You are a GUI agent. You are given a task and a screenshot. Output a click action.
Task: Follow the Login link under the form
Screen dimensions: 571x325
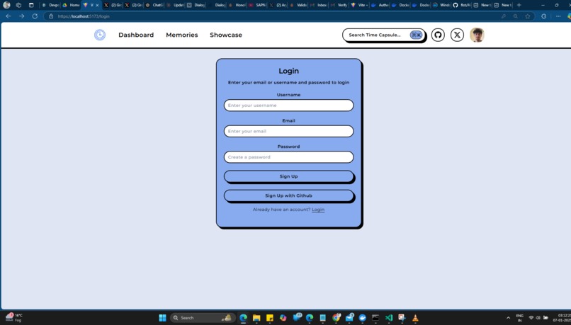[x=318, y=210]
